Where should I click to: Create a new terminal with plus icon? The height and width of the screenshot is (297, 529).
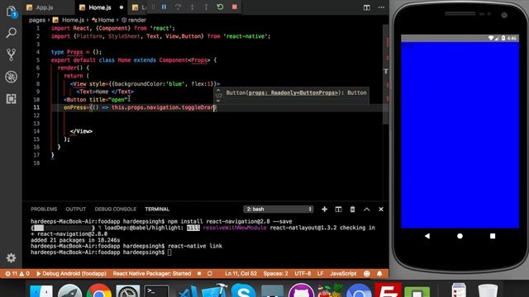tap(324, 209)
